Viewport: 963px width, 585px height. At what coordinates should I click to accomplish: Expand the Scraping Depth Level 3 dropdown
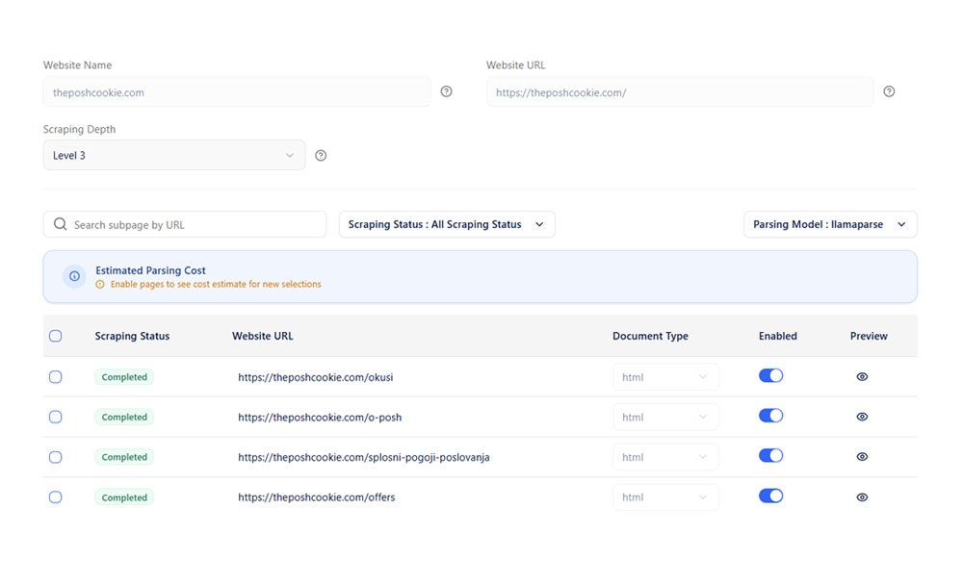174,155
